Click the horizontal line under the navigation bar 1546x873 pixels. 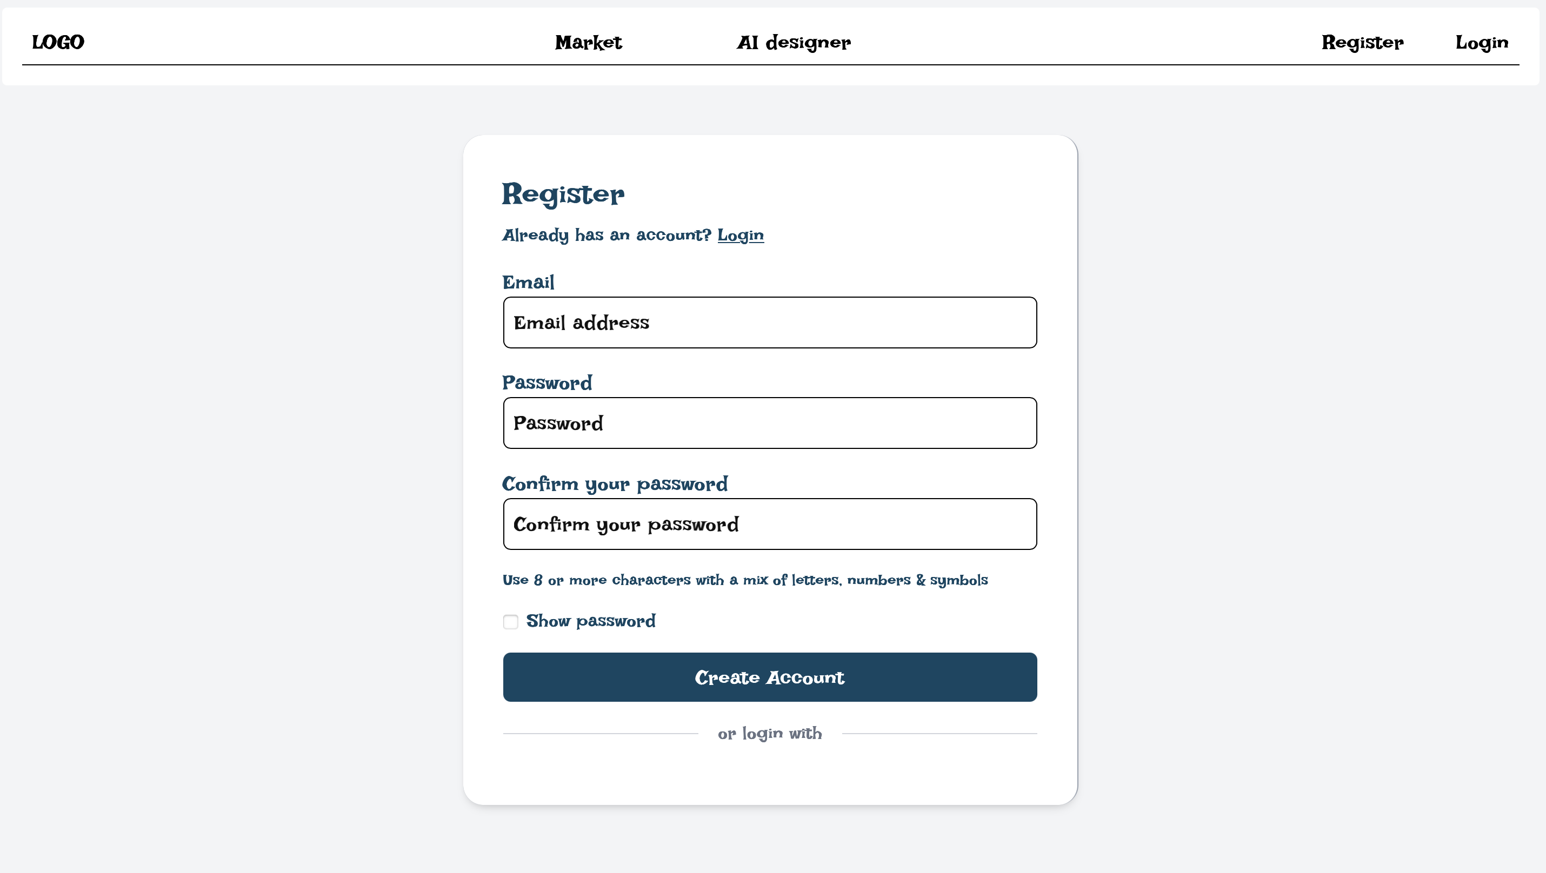click(771, 65)
